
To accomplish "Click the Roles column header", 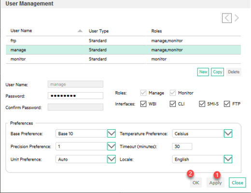I will point(156,31).
